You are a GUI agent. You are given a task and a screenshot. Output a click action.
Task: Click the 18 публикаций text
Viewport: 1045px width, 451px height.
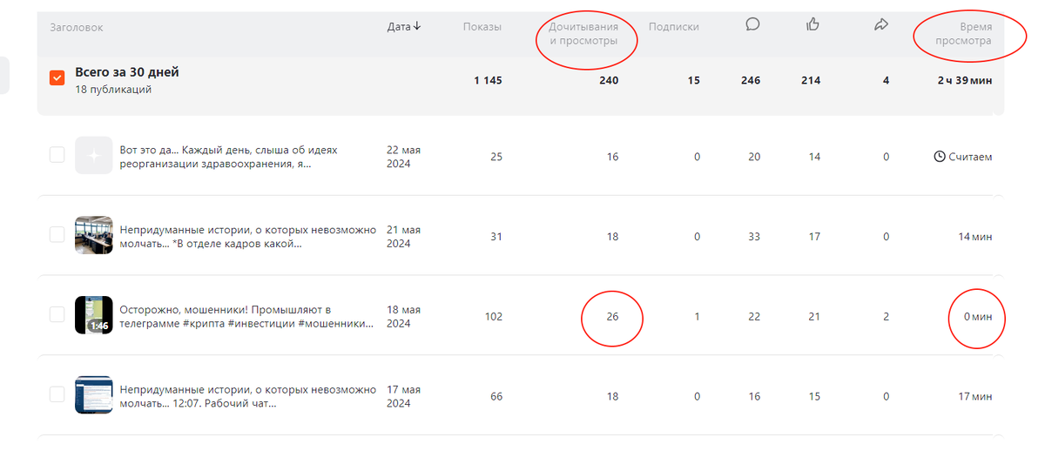pos(113,89)
